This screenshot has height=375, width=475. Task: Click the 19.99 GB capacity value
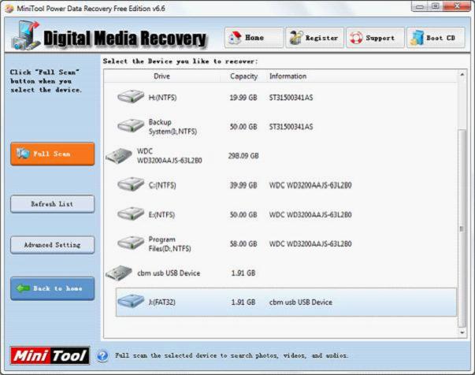click(243, 98)
